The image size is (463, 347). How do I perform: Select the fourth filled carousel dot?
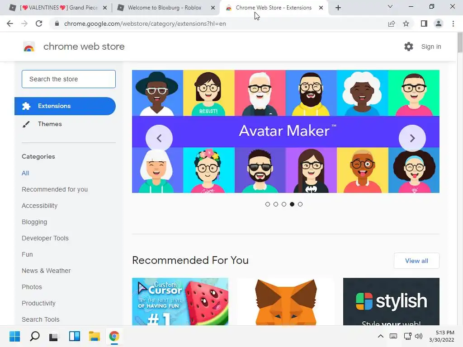pyautogui.click(x=292, y=204)
